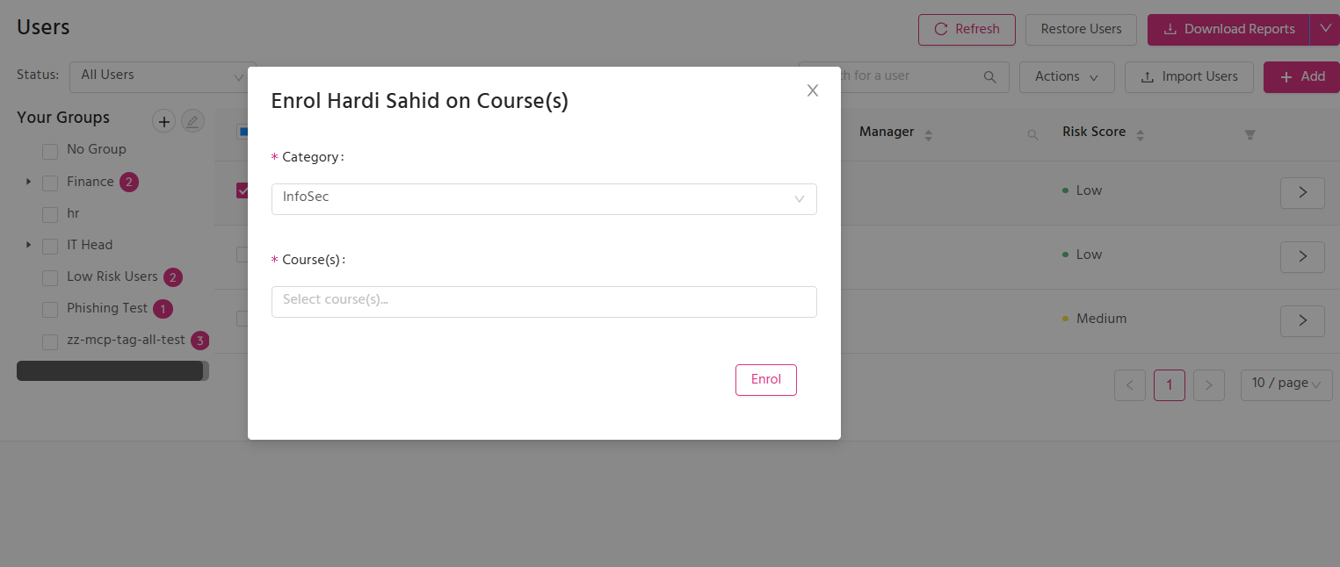1340x567 pixels.
Task: Check the Low Risk Users group checkbox
Action: coord(50,278)
